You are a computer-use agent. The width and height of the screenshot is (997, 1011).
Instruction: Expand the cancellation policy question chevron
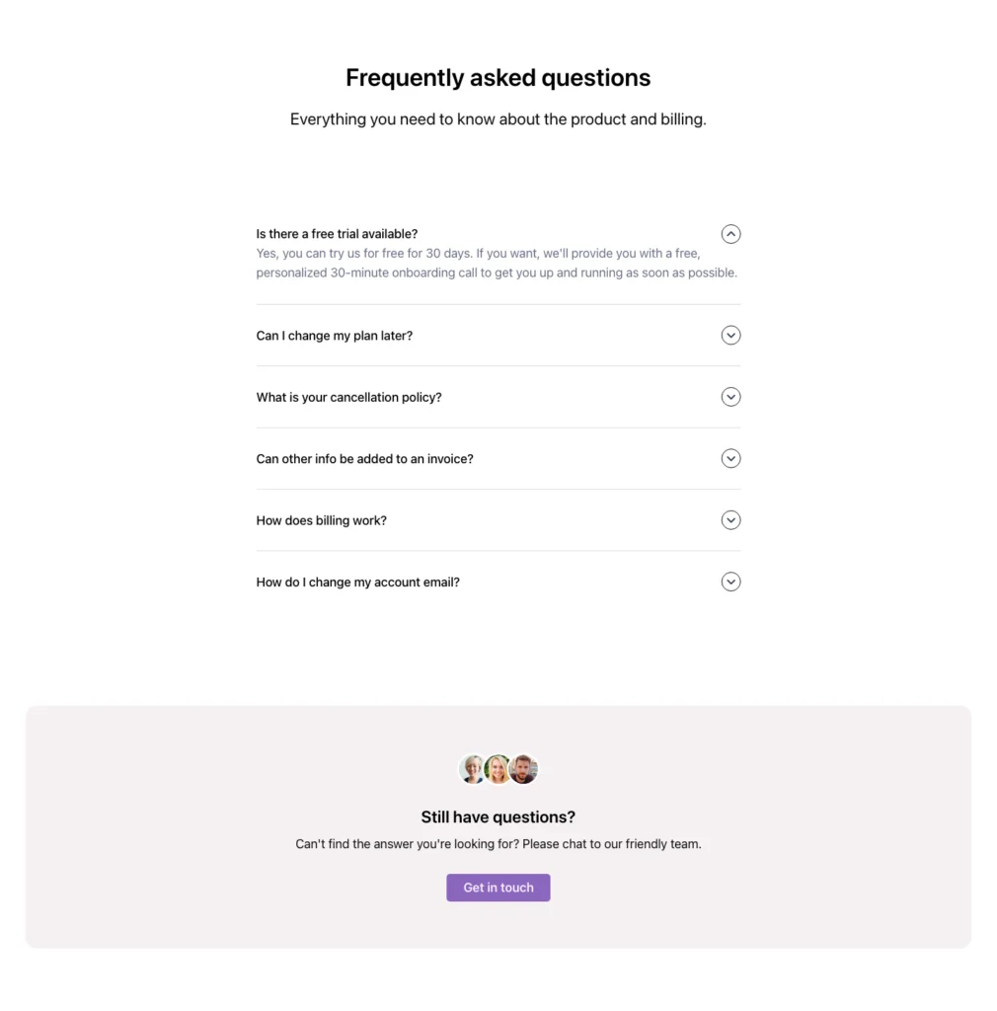730,396
